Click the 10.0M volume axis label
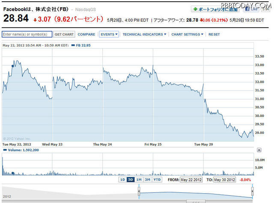This screenshot has width=274, height=203. click(x=260, y=160)
